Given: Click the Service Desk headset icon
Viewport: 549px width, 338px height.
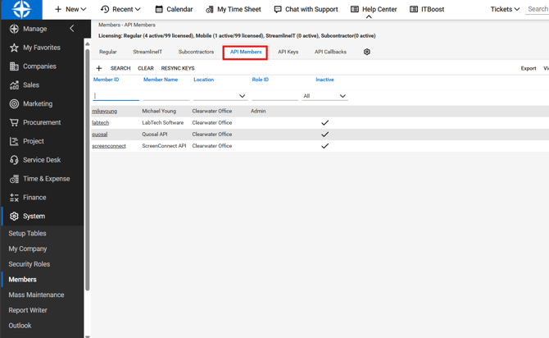Looking at the screenshot, I should tap(14, 160).
